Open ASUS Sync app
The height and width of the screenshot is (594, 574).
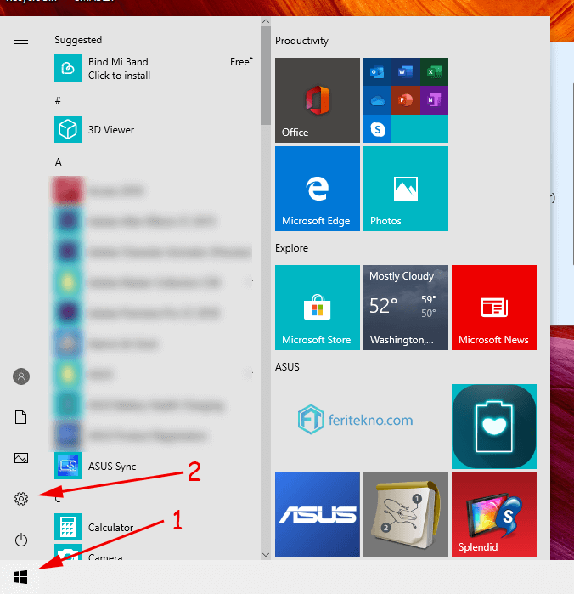(154, 466)
